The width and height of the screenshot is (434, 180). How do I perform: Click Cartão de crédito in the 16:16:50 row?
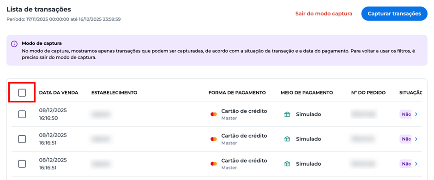pyautogui.click(x=244, y=111)
